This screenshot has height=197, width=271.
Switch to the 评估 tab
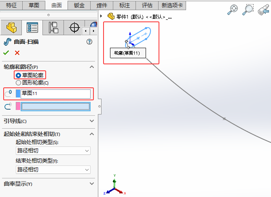147,5
